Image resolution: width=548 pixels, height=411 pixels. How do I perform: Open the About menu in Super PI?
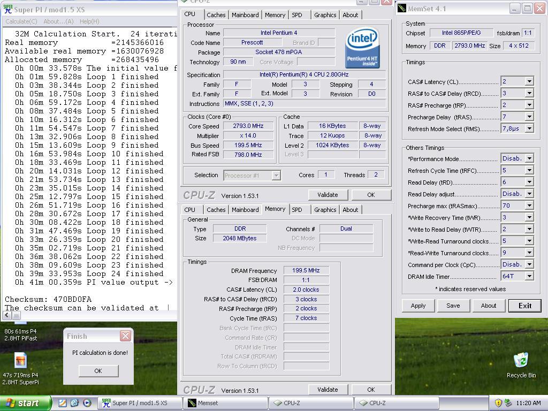[x=58, y=21]
